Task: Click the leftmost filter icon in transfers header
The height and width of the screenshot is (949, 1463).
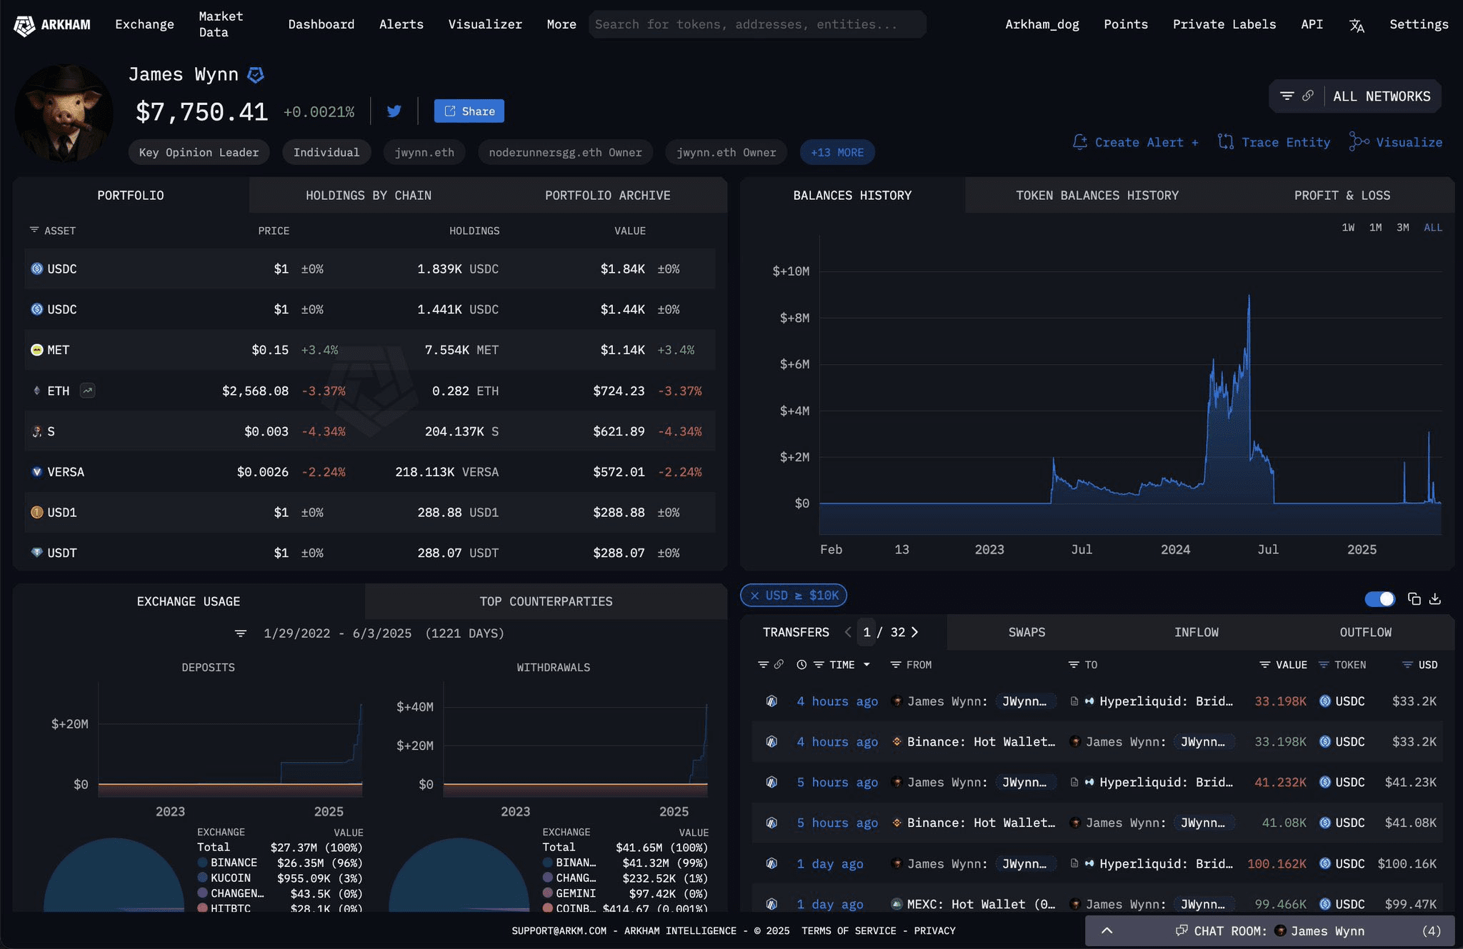Action: (763, 665)
